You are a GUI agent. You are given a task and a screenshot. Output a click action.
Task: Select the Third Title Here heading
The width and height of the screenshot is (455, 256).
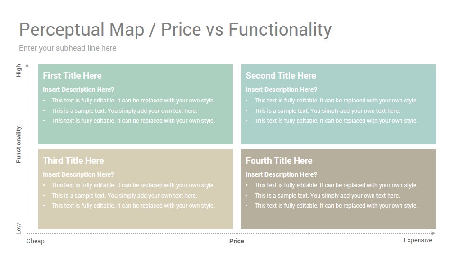coord(73,161)
